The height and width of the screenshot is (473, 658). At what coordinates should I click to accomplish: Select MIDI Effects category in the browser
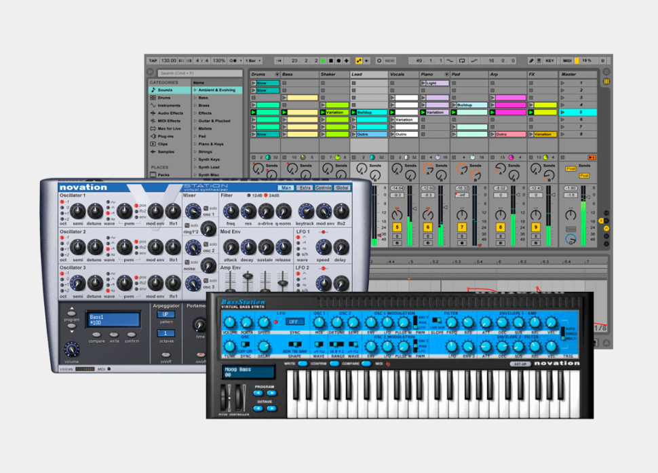169,120
